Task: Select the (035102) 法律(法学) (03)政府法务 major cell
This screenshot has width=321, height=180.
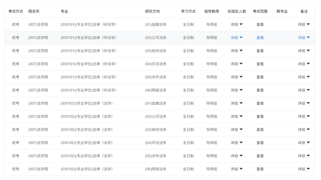Action: pos(86,130)
